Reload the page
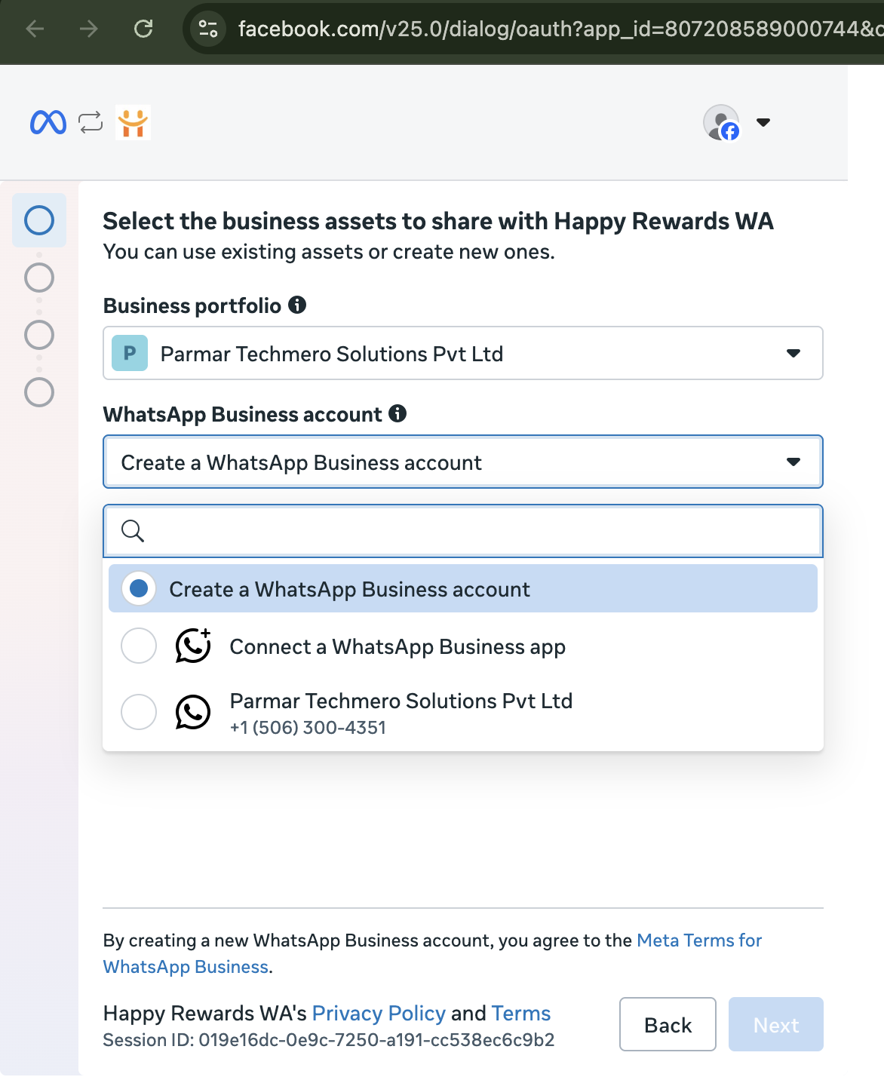The width and height of the screenshot is (884, 1077). click(143, 29)
